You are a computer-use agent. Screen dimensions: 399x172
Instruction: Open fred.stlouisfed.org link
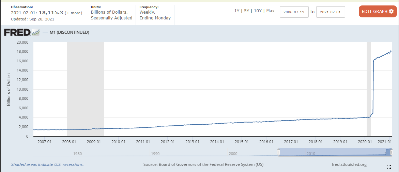[350, 165]
